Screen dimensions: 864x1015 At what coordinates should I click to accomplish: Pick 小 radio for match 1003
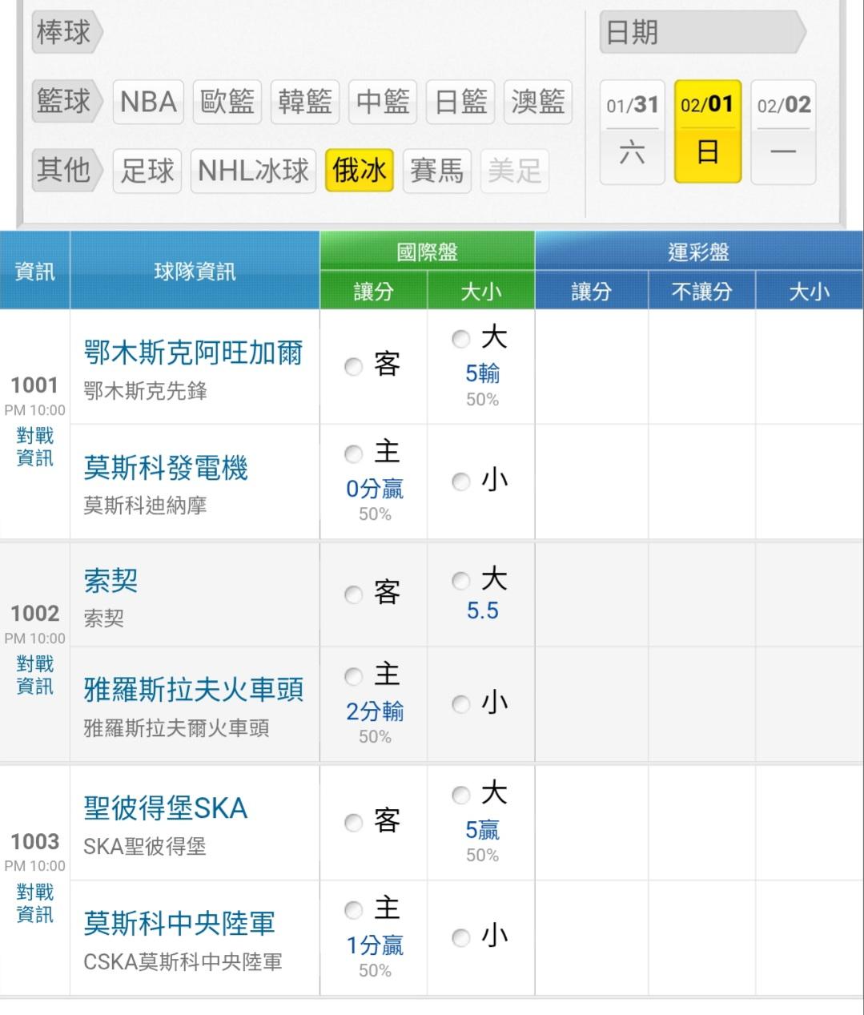461,937
